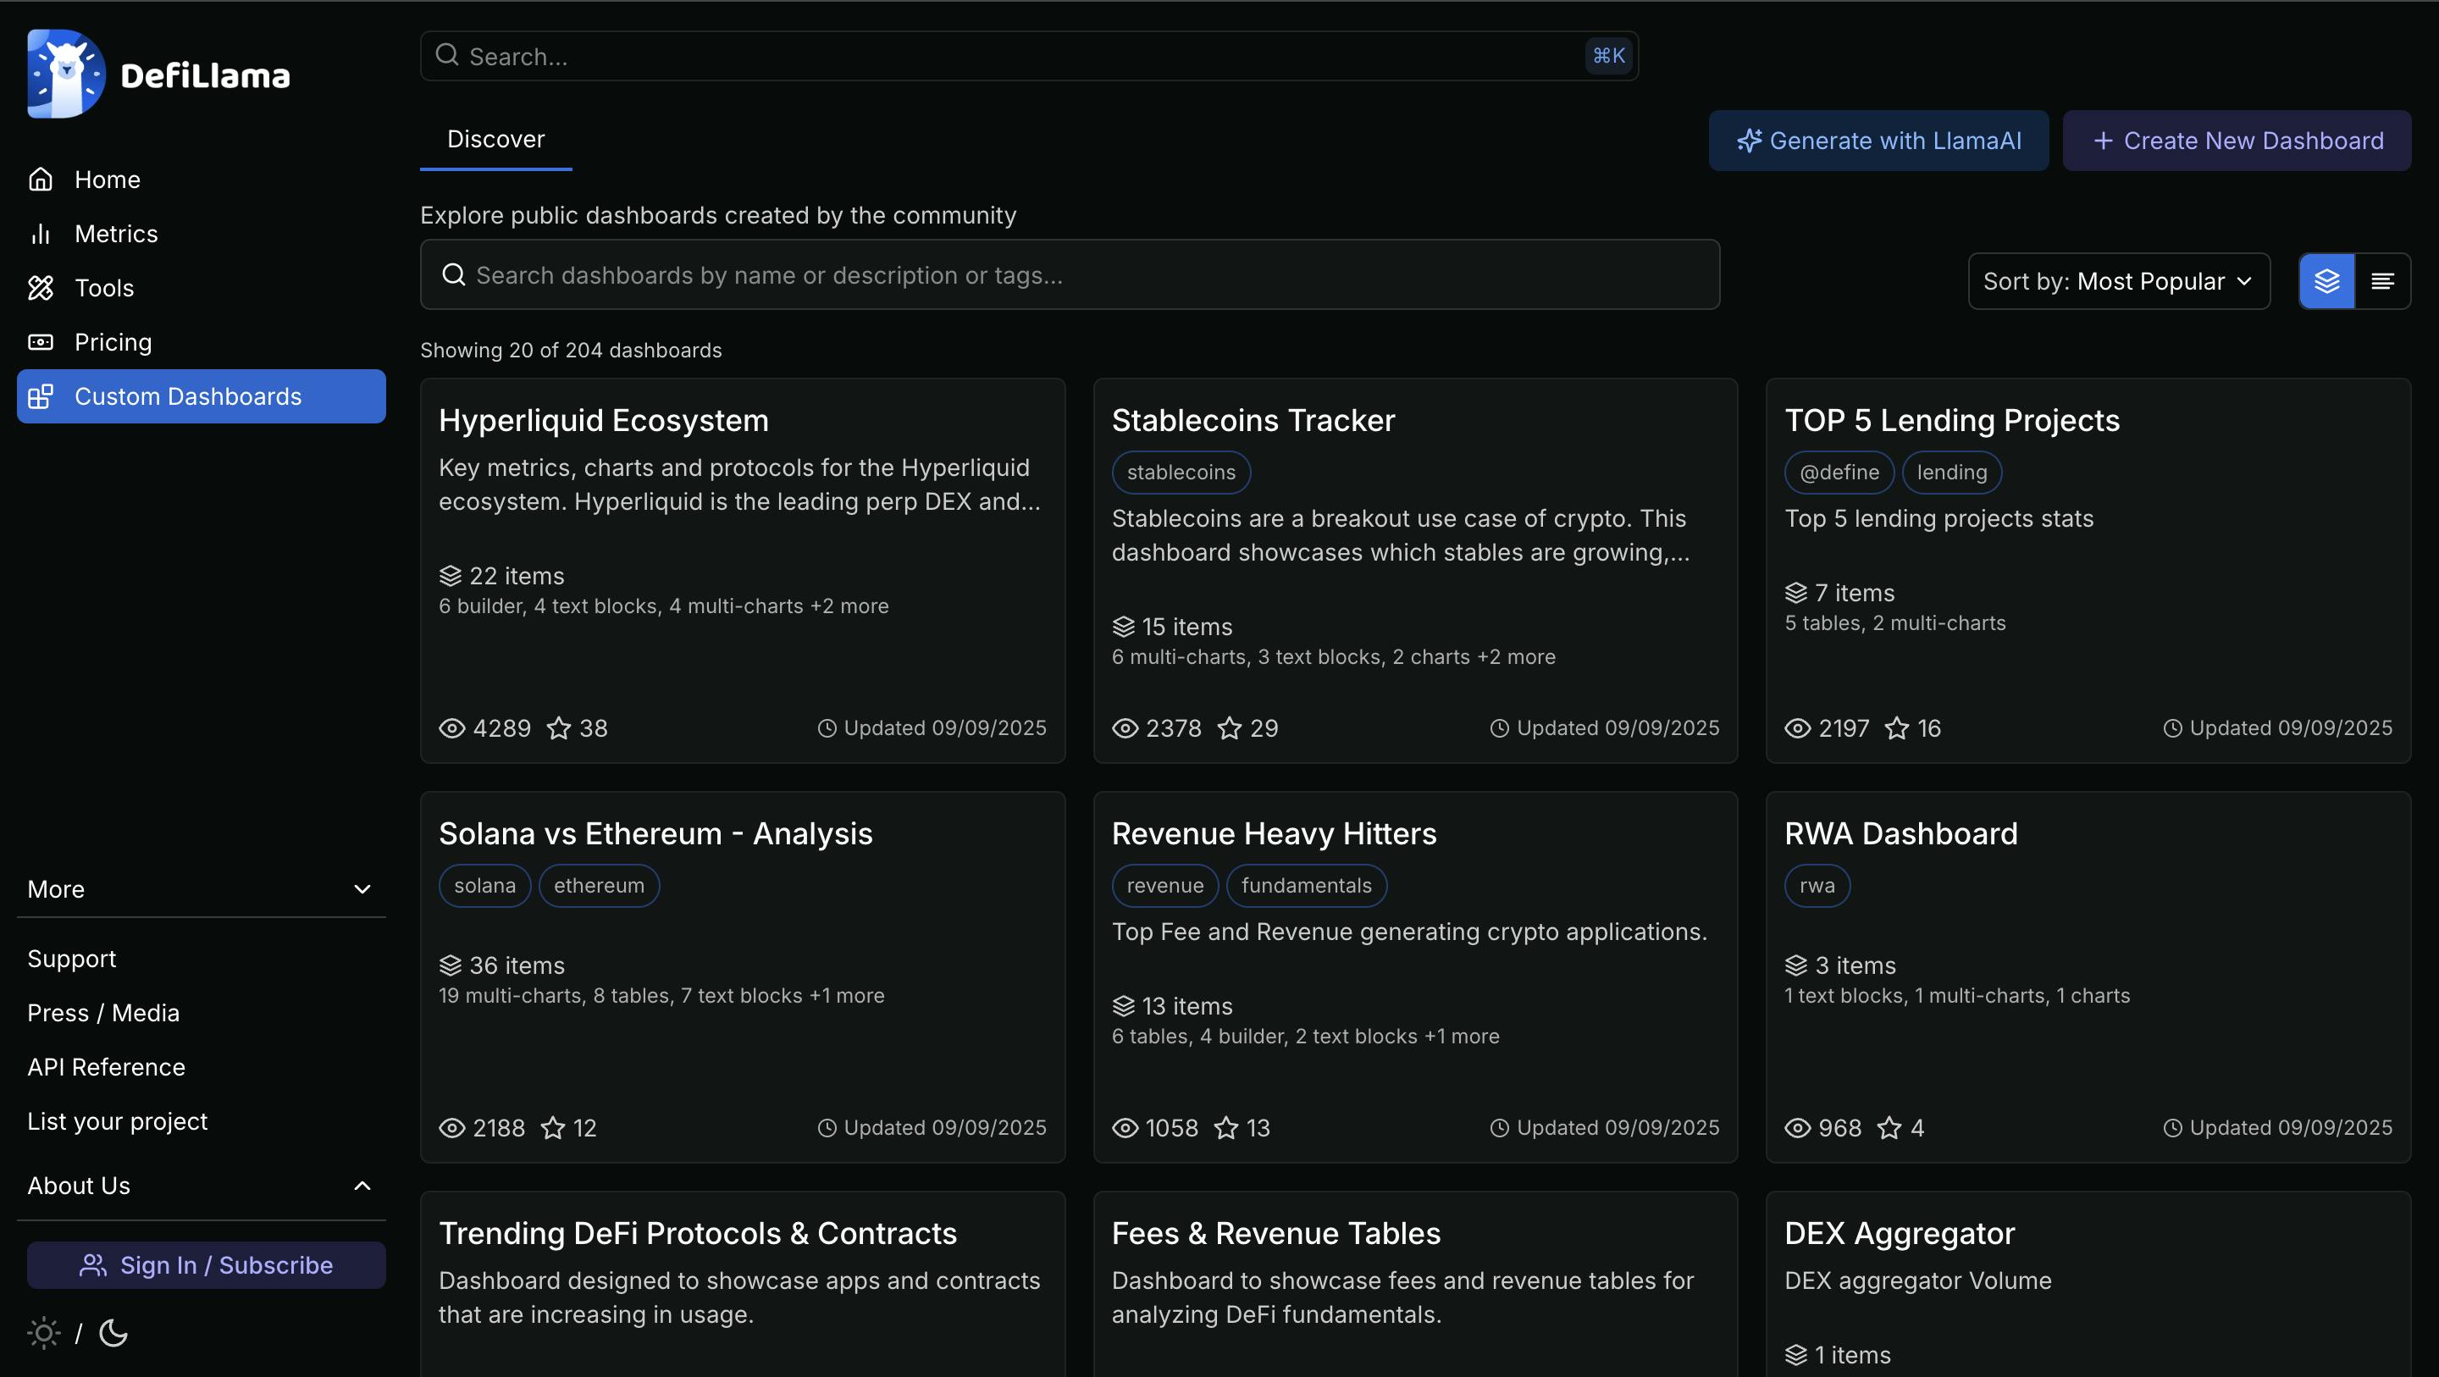
Task: Click the stablecoins tag
Action: tap(1181, 473)
